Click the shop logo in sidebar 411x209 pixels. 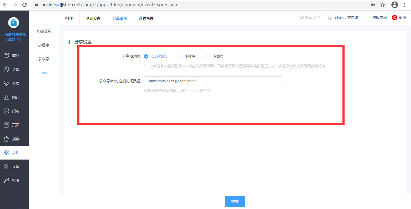tap(14, 23)
